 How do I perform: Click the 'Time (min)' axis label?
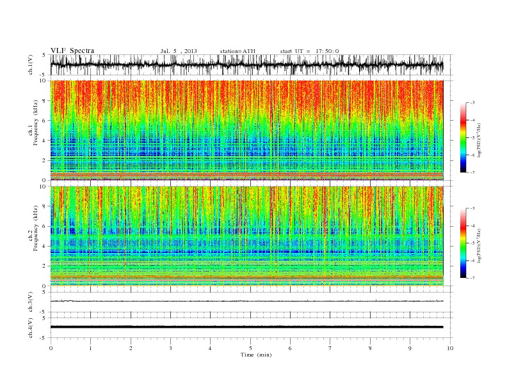[256, 355]
